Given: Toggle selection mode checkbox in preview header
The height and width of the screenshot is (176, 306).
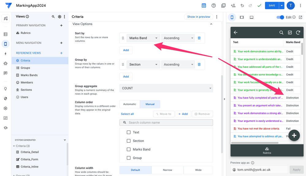Looking at the screenshot, I should (290, 32).
